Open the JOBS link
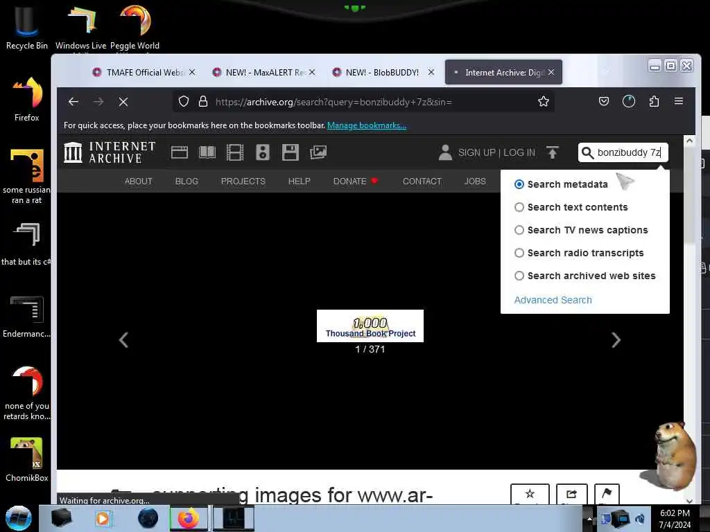Viewport: 710px width, 532px height. pyautogui.click(x=475, y=181)
